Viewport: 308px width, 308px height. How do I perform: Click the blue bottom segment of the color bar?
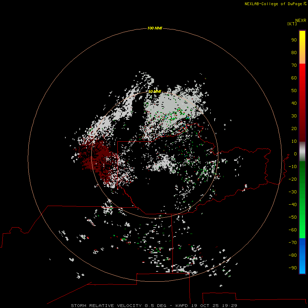pyautogui.click(x=302, y=256)
